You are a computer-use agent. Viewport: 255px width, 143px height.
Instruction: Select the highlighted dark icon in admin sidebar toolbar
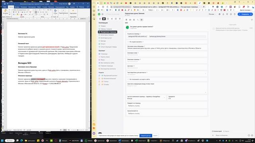pyautogui.click(x=104, y=19)
